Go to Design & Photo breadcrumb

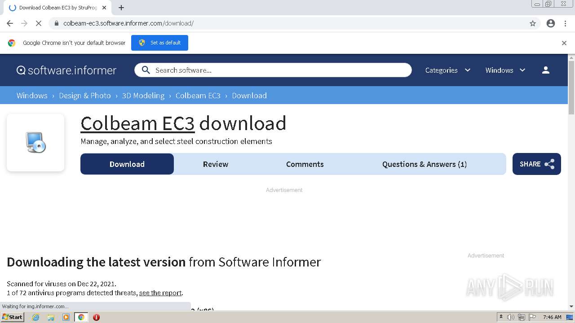click(85, 96)
